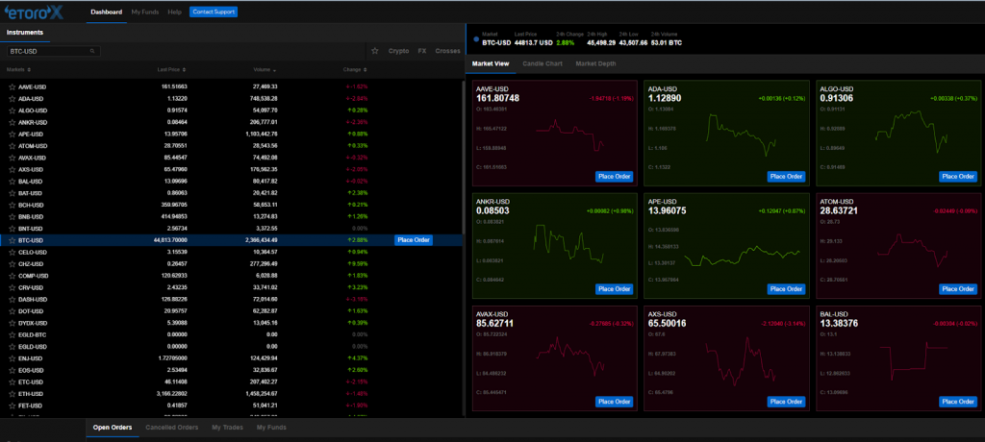The height and width of the screenshot is (442, 985).
Task: Star the FET-USD row
Action: (12, 405)
